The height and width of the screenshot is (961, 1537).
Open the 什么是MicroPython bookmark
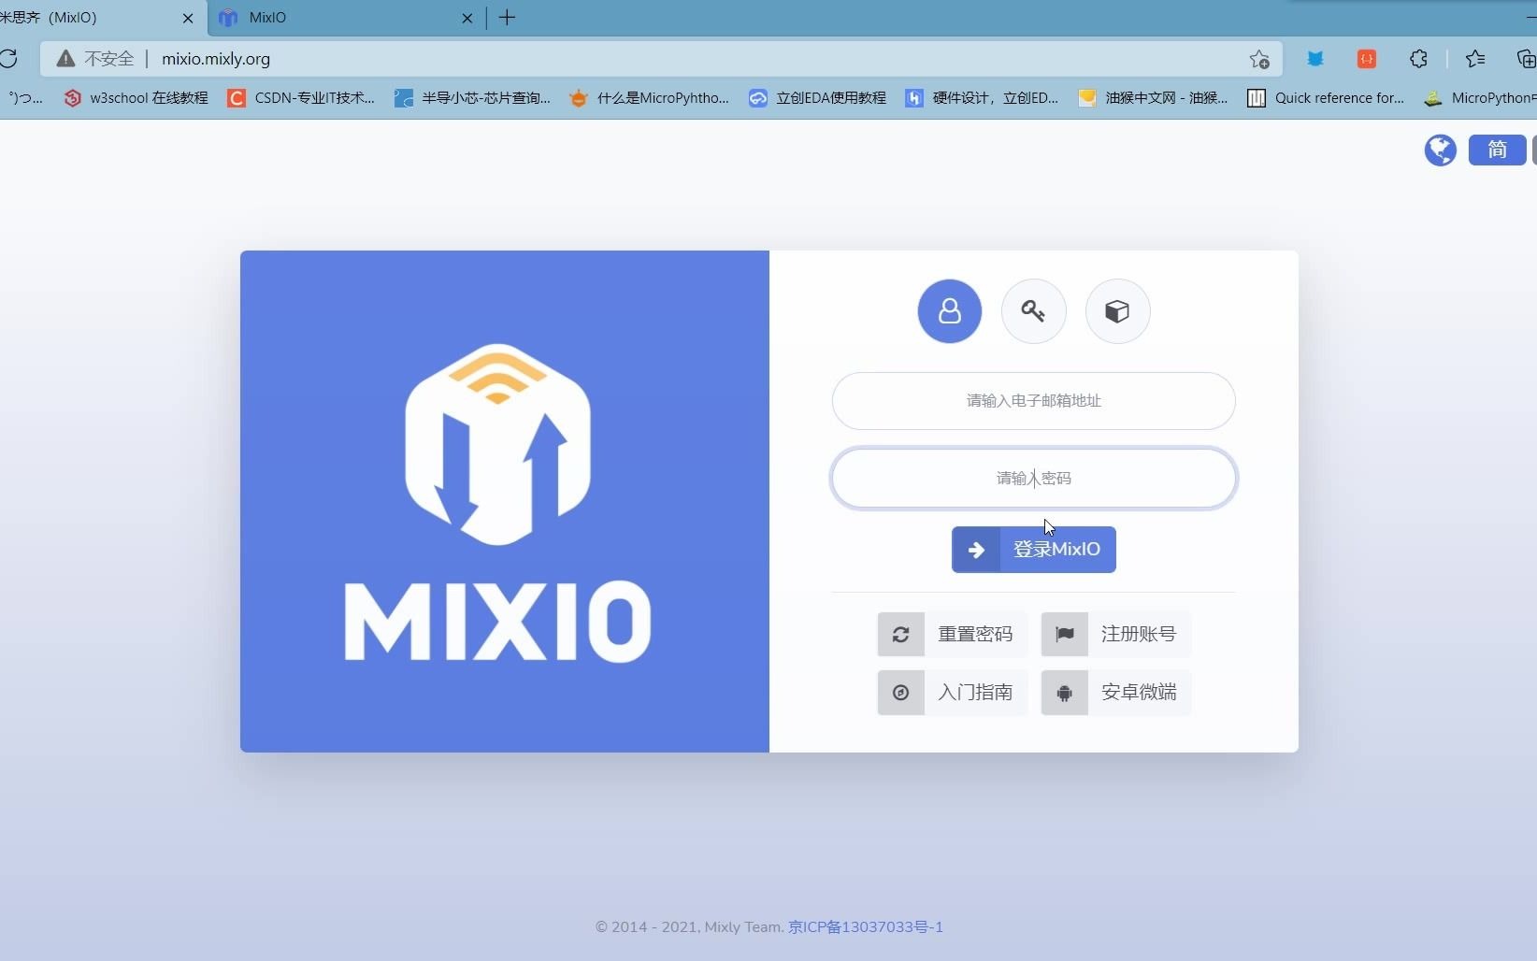point(650,98)
